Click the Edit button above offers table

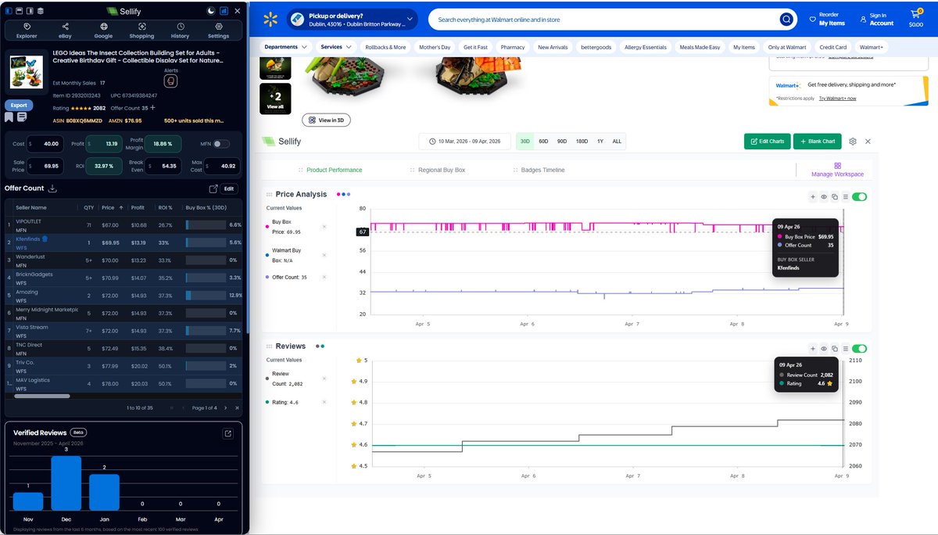point(229,189)
